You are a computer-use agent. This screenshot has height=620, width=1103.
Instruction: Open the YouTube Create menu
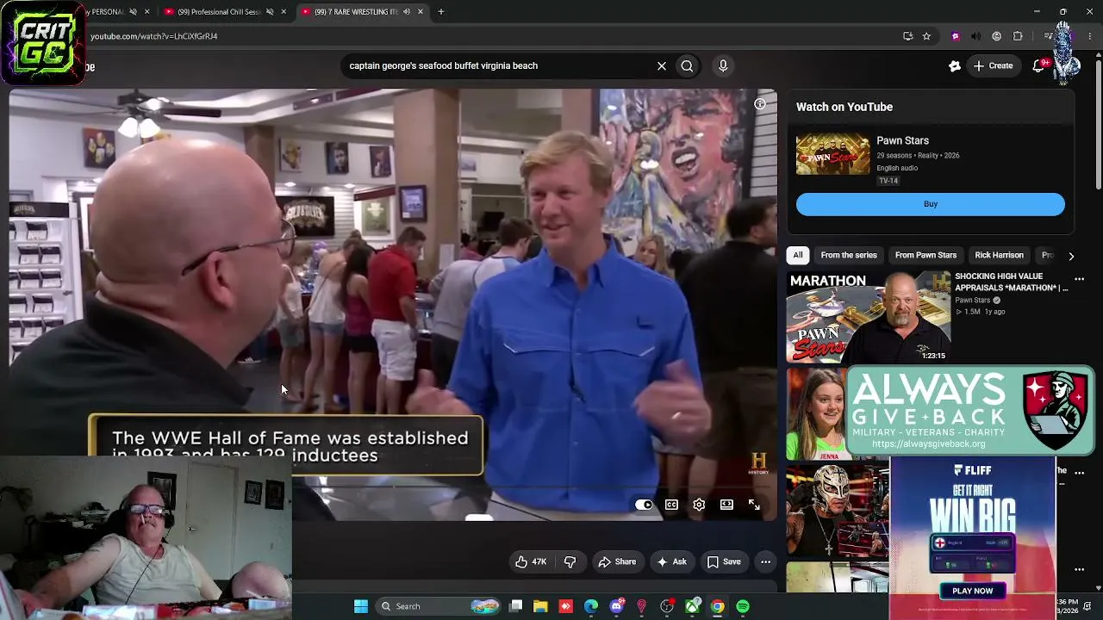(x=993, y=65)
